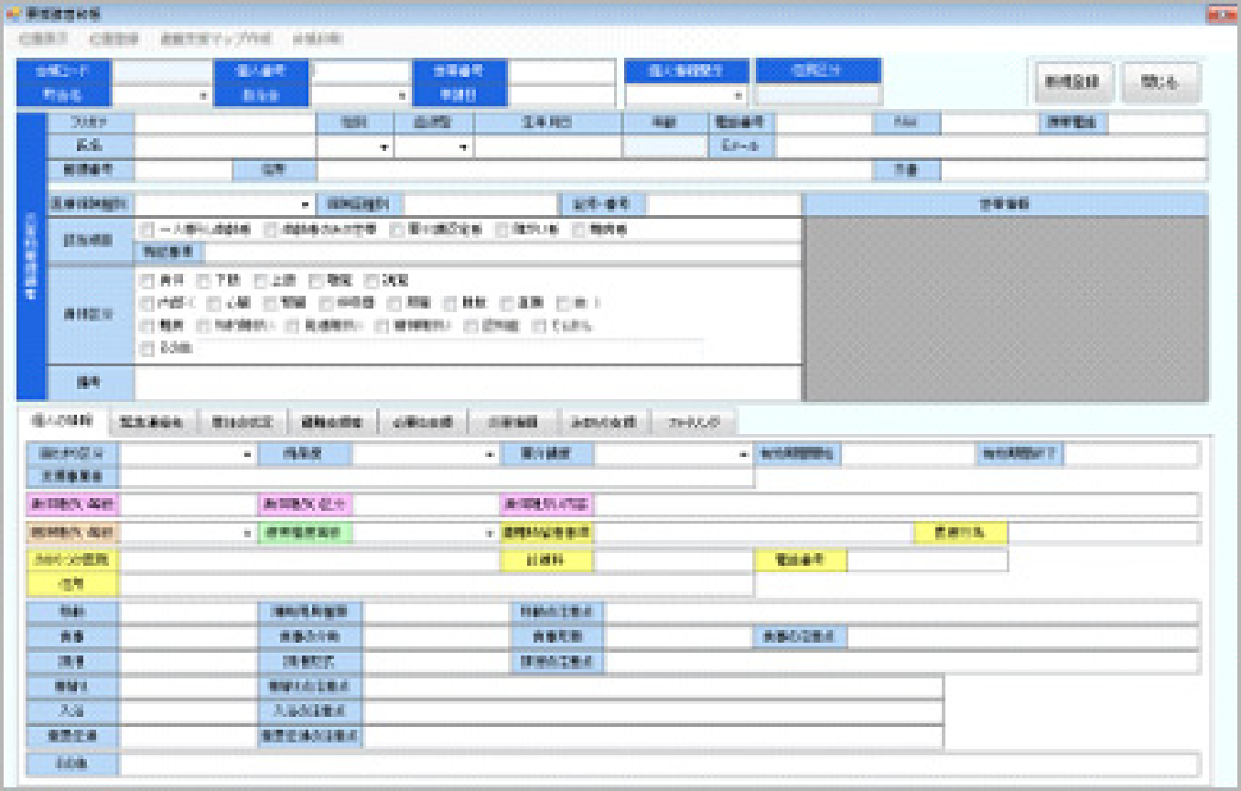Click the Eメール input field
This screenshot has height=791, width=1241.
pyautogui.click(x=991, y=146)
